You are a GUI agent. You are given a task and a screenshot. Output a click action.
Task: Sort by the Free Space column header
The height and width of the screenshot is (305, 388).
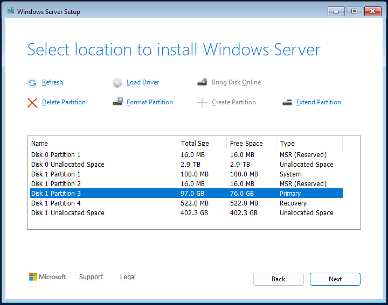pyautogui.click(x=252, y=143)
